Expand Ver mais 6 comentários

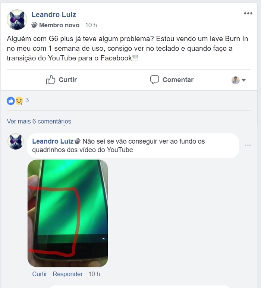[x=39, y=121]
